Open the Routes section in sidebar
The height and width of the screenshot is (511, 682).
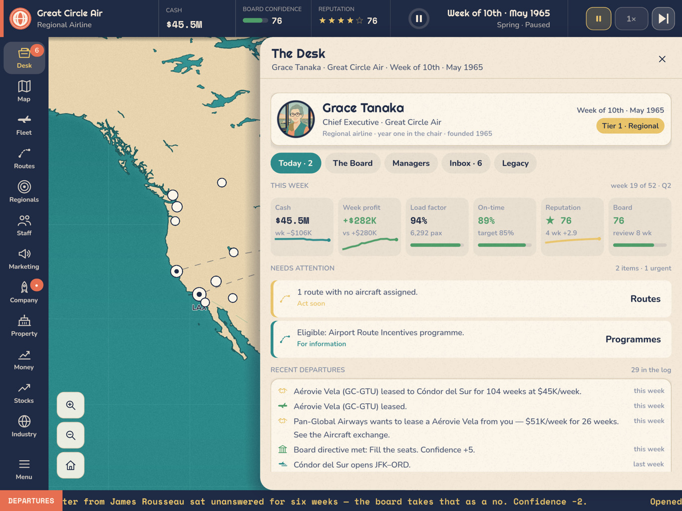[x=24, y=158]
